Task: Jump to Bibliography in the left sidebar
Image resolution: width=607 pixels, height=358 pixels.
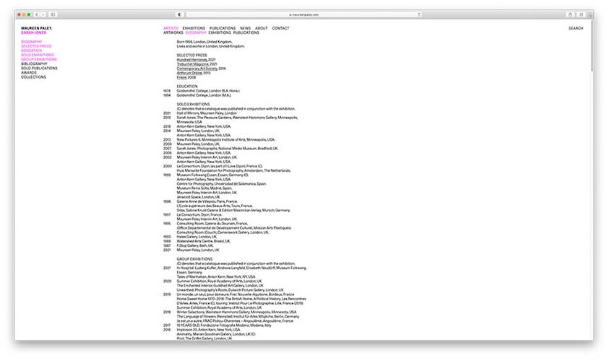Action: point(34,64)
